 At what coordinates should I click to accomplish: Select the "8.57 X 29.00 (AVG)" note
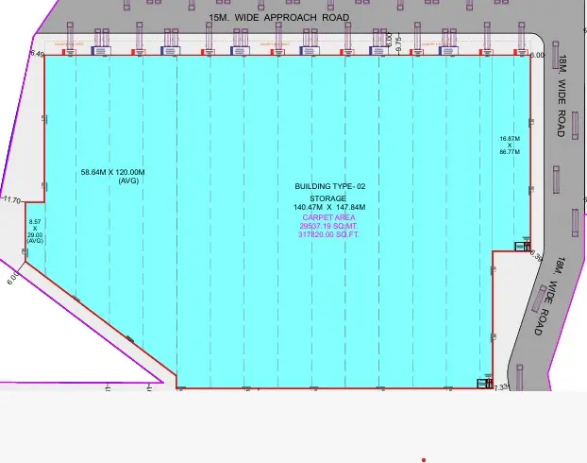[35, 231]
